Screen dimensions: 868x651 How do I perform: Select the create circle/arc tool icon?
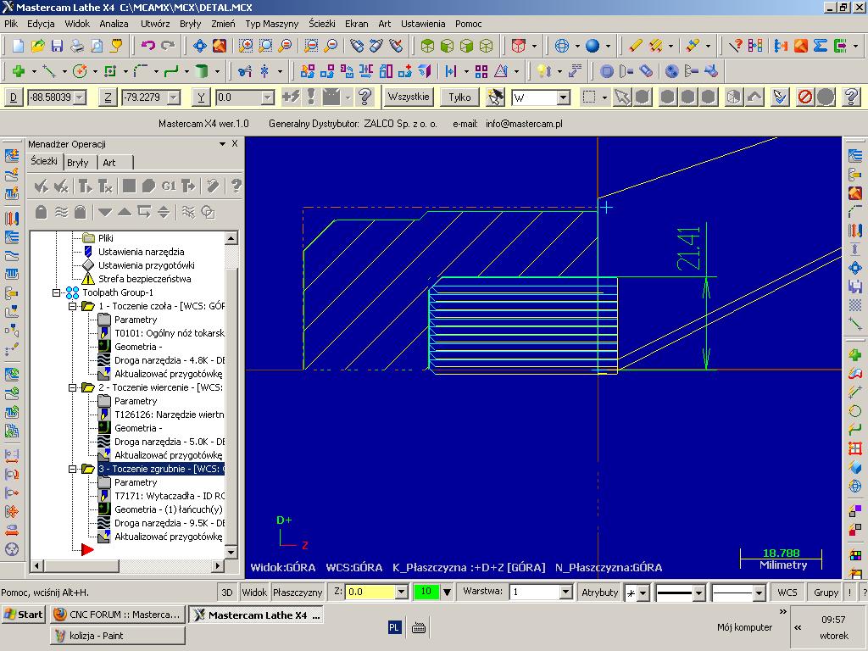point(80,71)
